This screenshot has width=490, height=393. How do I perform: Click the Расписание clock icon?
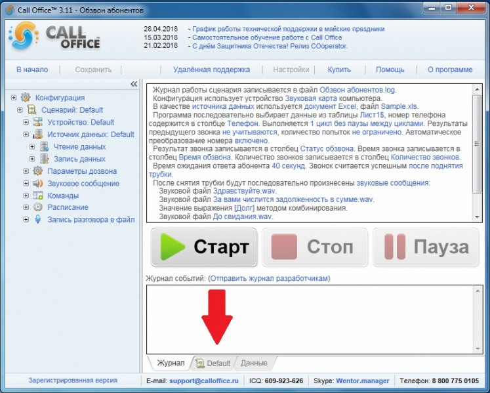pos(38,207)
